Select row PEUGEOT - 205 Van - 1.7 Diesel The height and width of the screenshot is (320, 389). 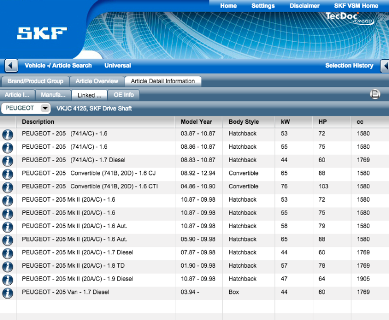(194, 293)
